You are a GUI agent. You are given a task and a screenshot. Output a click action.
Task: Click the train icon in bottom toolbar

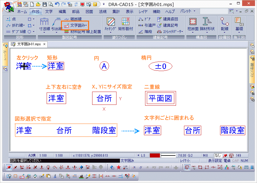point(81,176)
